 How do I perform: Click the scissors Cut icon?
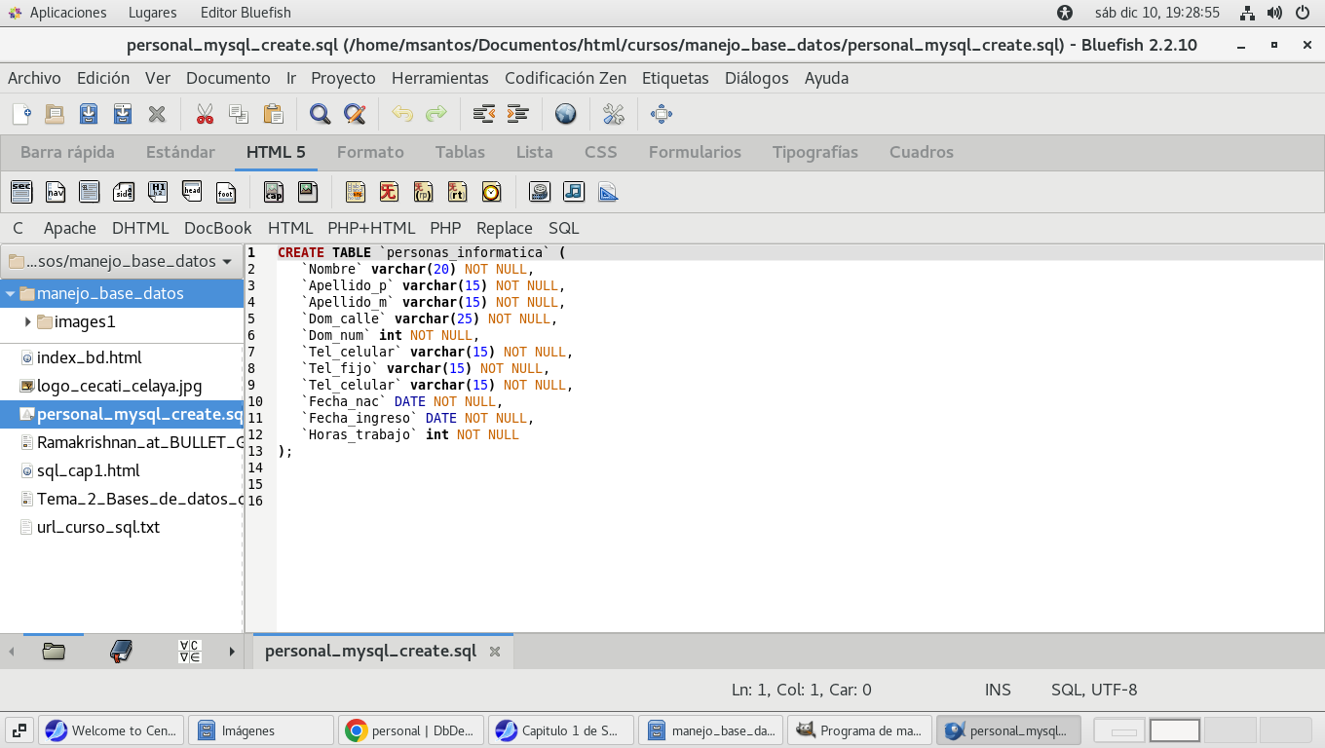[205, 114]
